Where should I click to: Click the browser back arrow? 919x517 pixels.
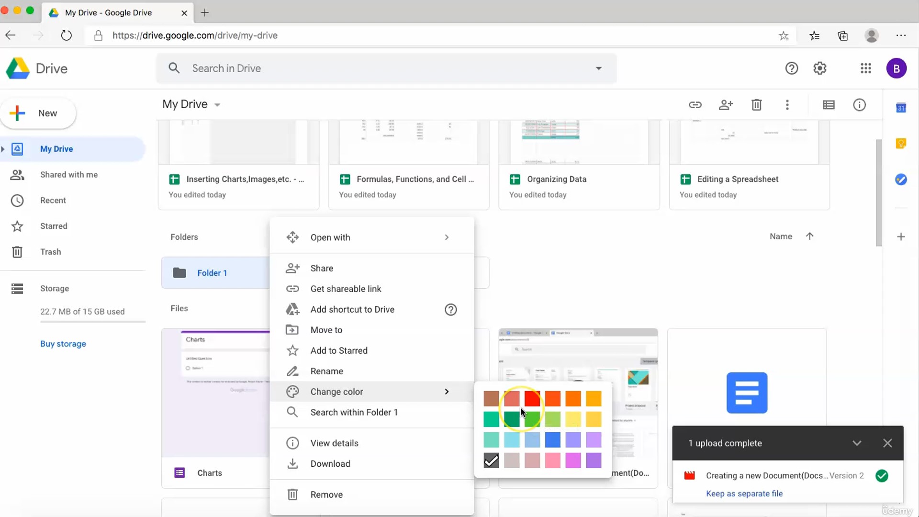[11, 35]
